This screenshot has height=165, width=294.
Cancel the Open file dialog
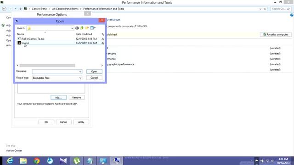(94, 77)
